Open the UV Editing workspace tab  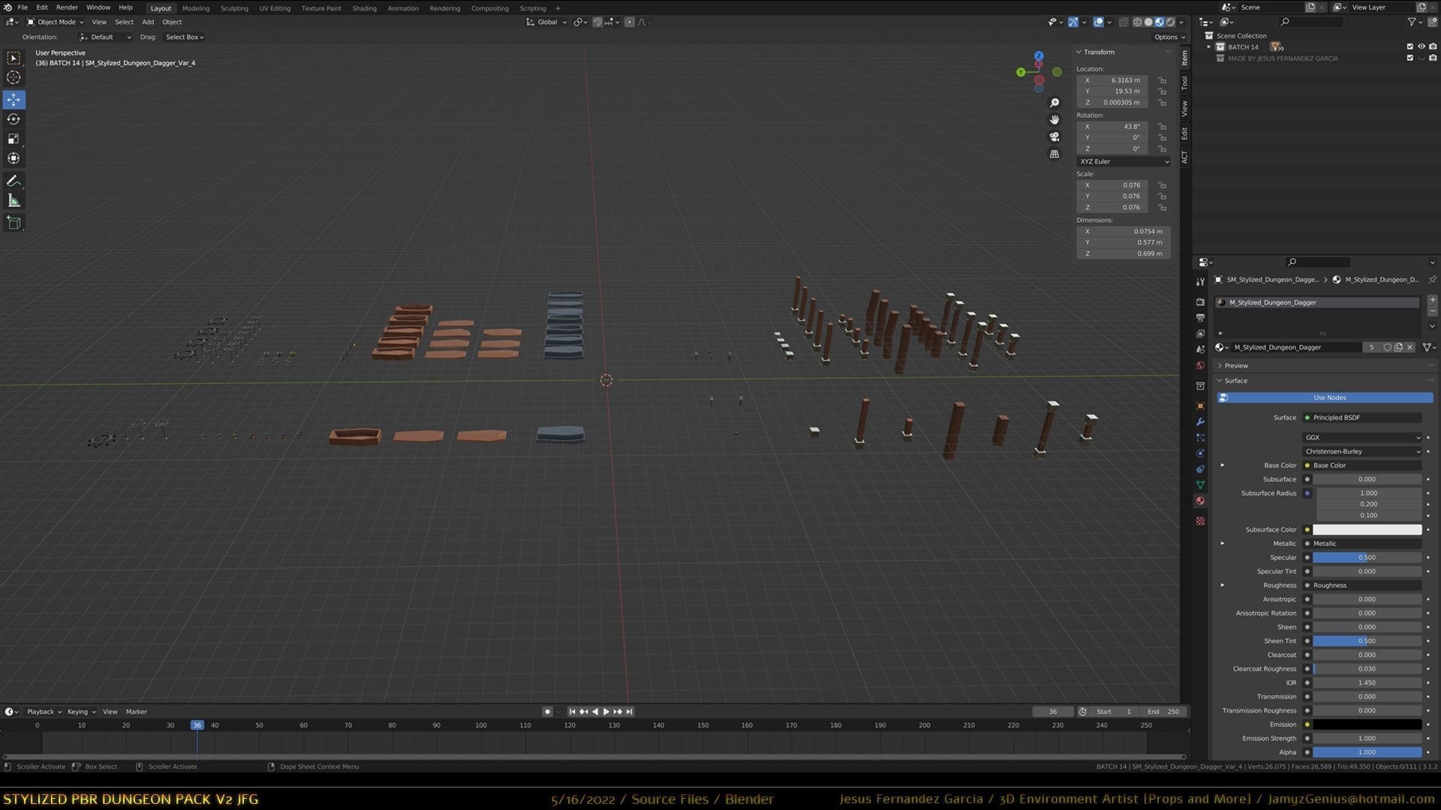click(275, 8)
